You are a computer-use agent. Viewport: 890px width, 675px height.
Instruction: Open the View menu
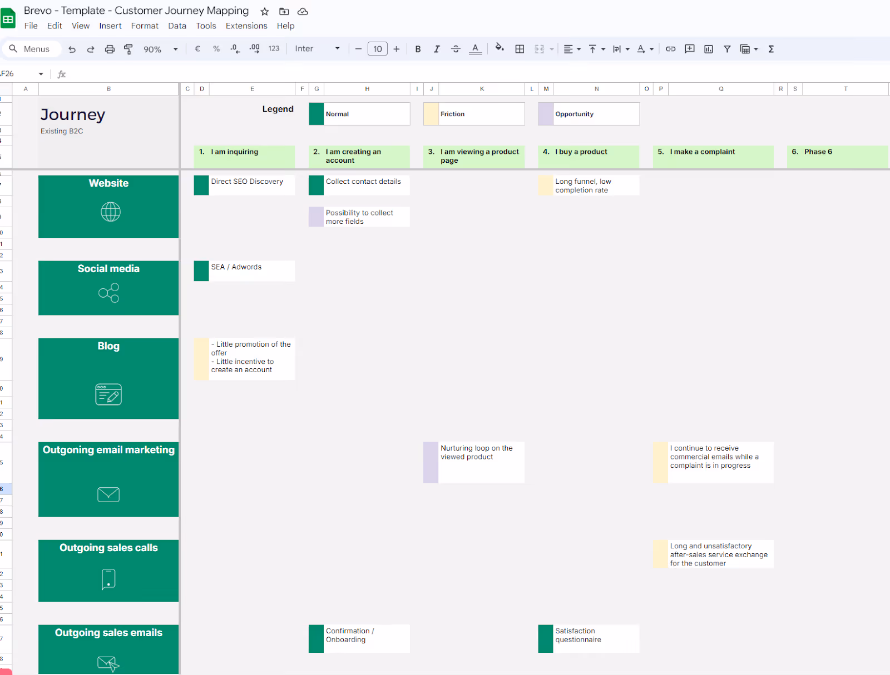[x=81, y=26]
